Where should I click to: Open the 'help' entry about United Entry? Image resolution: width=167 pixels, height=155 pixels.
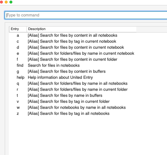pos(88,77)
